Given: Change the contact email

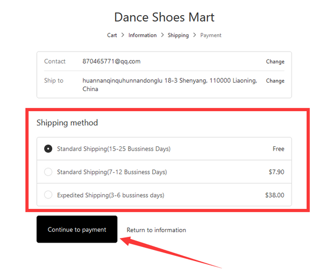Looking at the screenshot, I should 275,62.
